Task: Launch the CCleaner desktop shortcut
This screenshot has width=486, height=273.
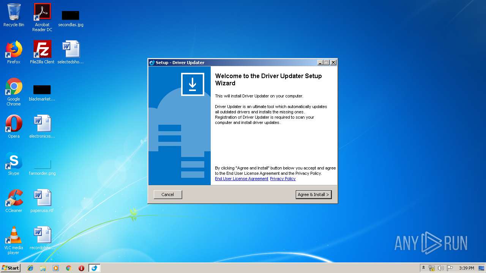Action: 14,201
